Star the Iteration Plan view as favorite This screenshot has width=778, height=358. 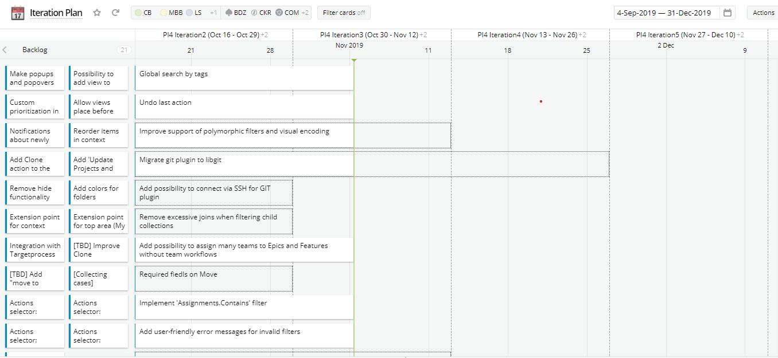pos(97,12)
